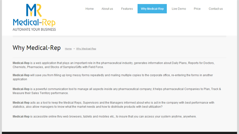Click the dark footer bar
239x134 pixels.
[120, 133]
